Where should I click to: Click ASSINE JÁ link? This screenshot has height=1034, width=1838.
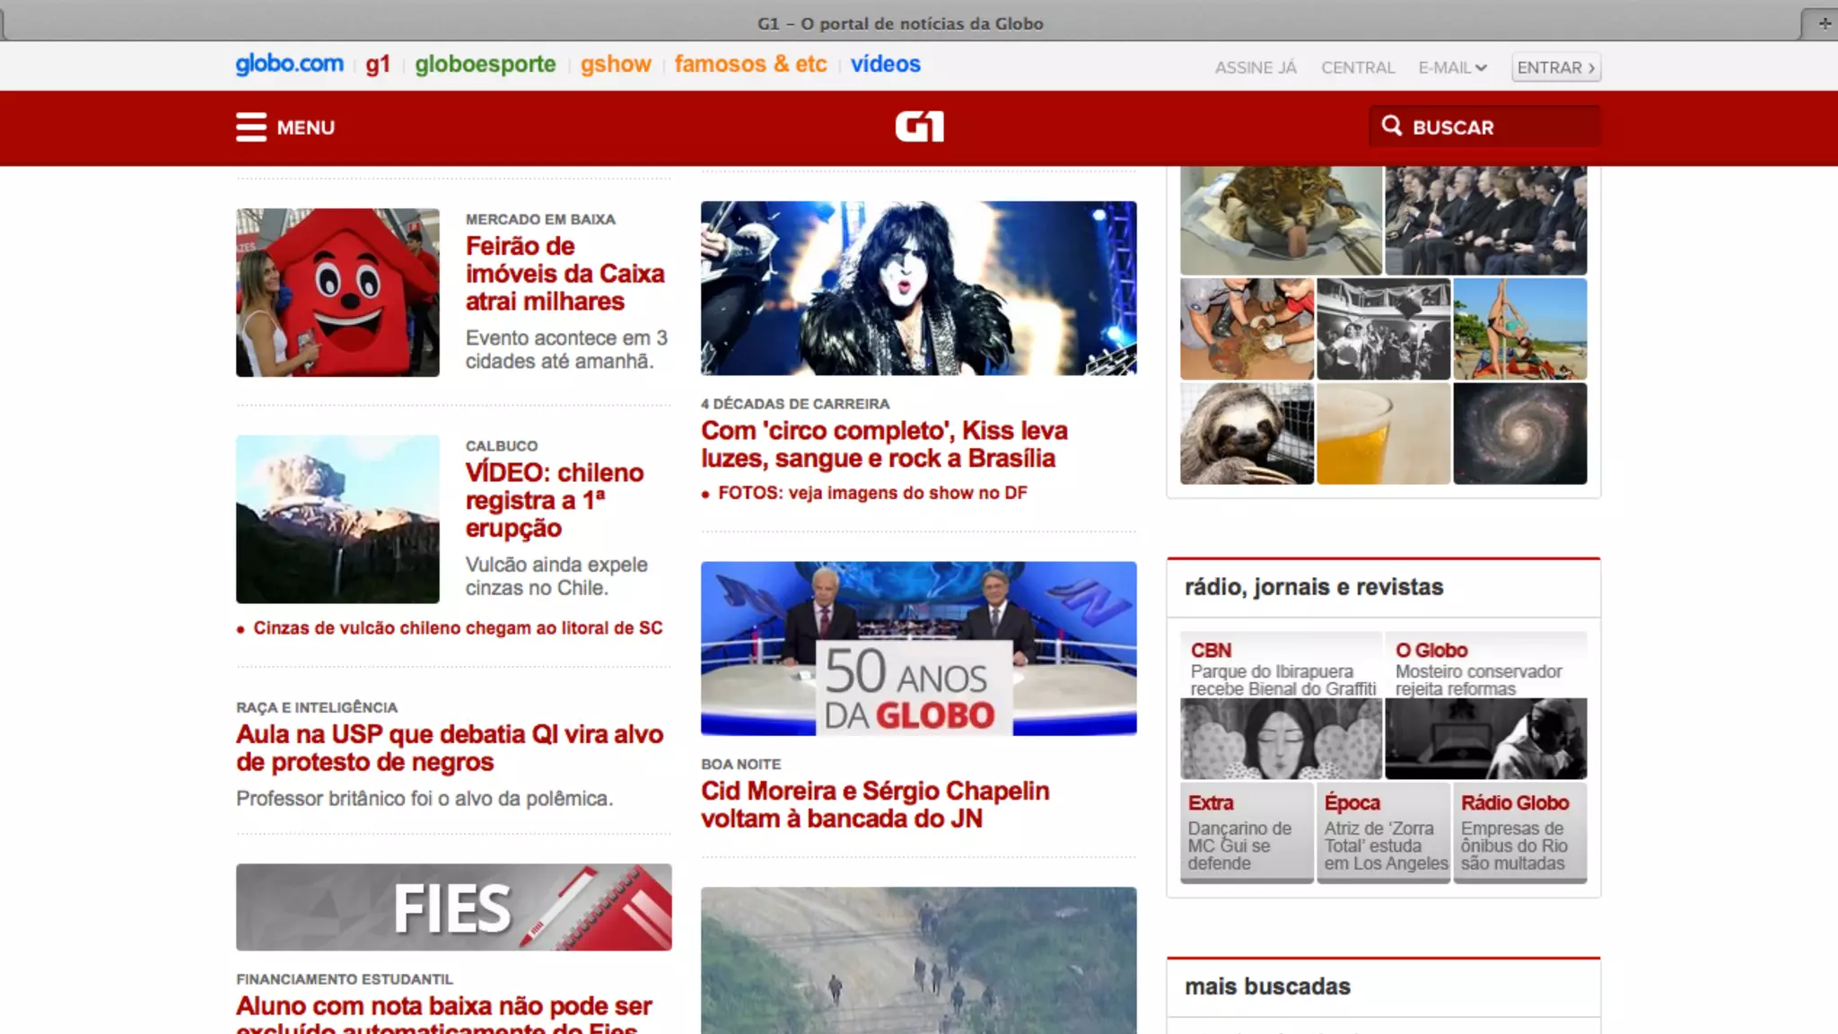pos(1255,67)
